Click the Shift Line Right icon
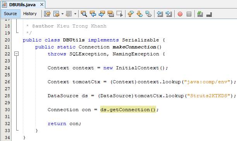237x141 pixels. tap(169, 14)
